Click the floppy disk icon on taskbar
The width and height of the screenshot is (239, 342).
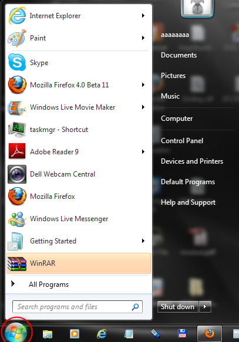point(182,334)
